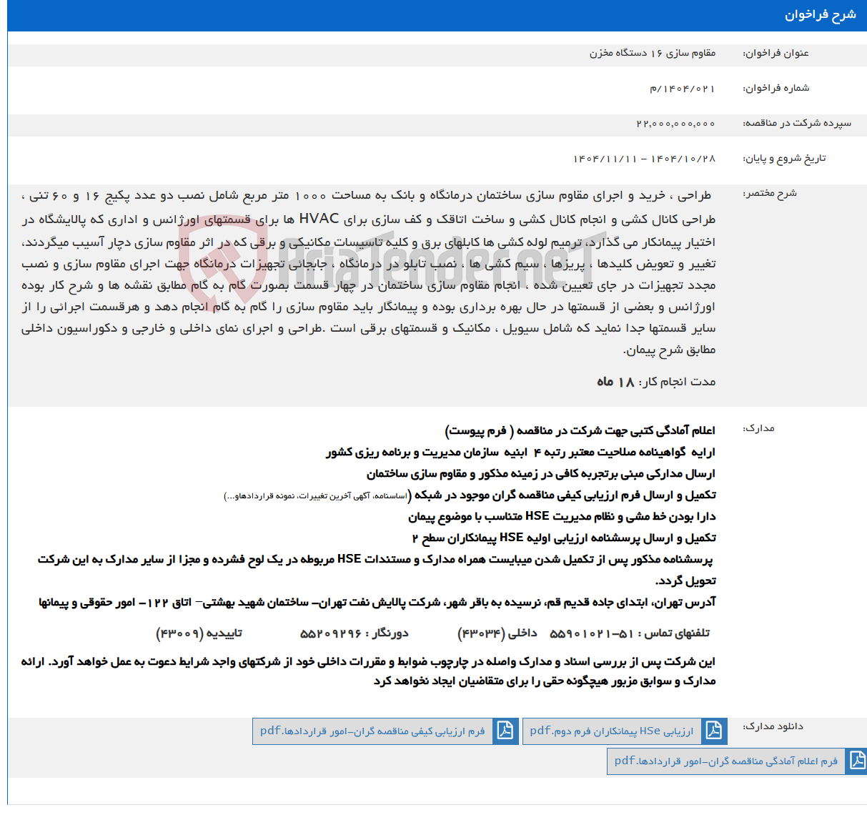Select the tender title مقاوم سازی ۱۶ دستگاه مخزن

pos(653,53)
